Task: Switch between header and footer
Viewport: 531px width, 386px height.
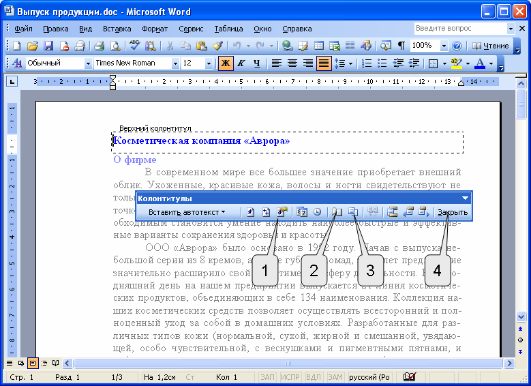Action: pos(392,212)
